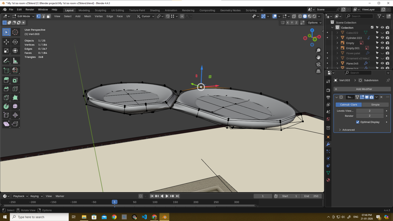Click the End frame field in timeline
This screenshot has height=221, width=393.
coord(312,196)
